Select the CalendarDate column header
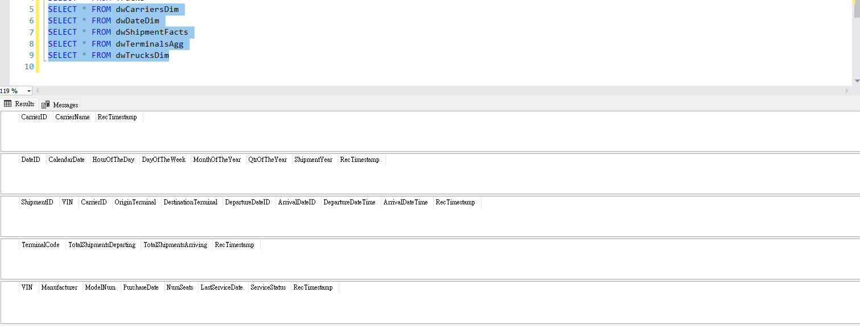The image size is (860, 326). (67, 160)
